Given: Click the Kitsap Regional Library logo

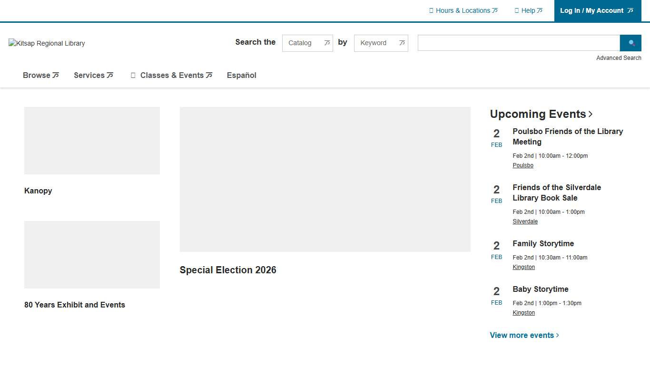Looking at the screenshot, I should point(47,43).
